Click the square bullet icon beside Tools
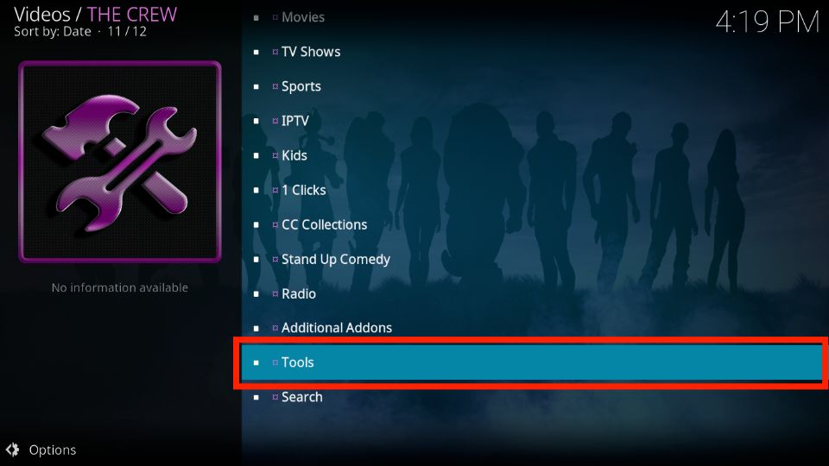Viewport: 829px width, 466px height. pos(256,363)
